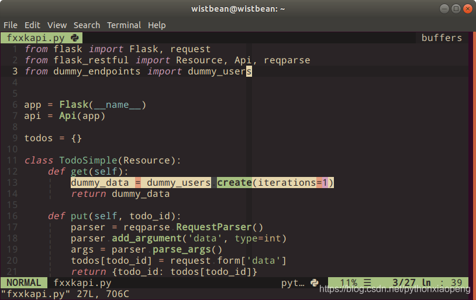The image size is (476, 300).
Task: Click 'todos = {}' on line 9
Action: (53, 138)
